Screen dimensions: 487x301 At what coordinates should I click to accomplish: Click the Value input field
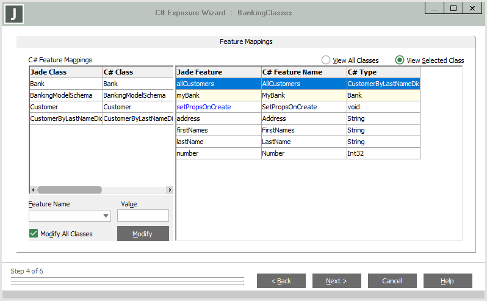143,216
